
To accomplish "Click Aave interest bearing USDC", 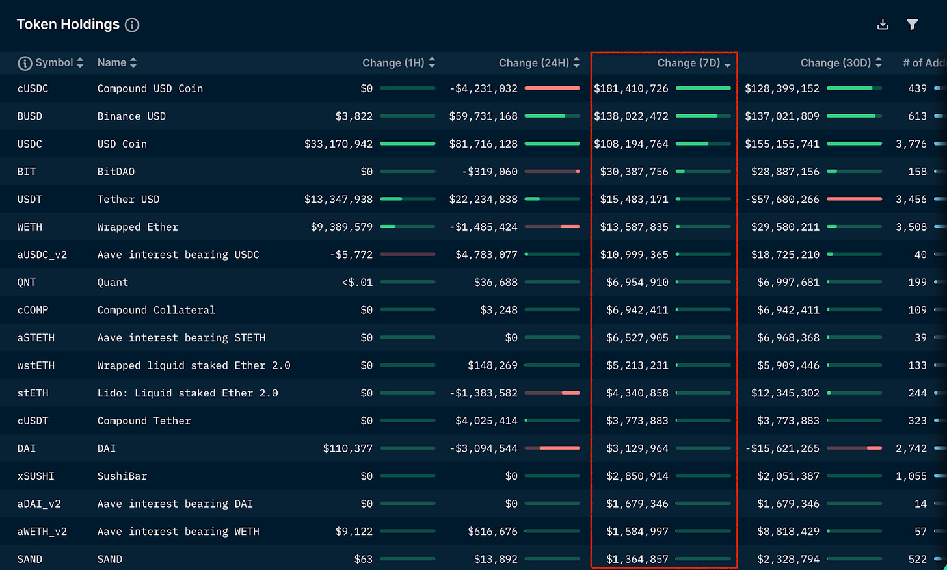I will click(178, 255).
